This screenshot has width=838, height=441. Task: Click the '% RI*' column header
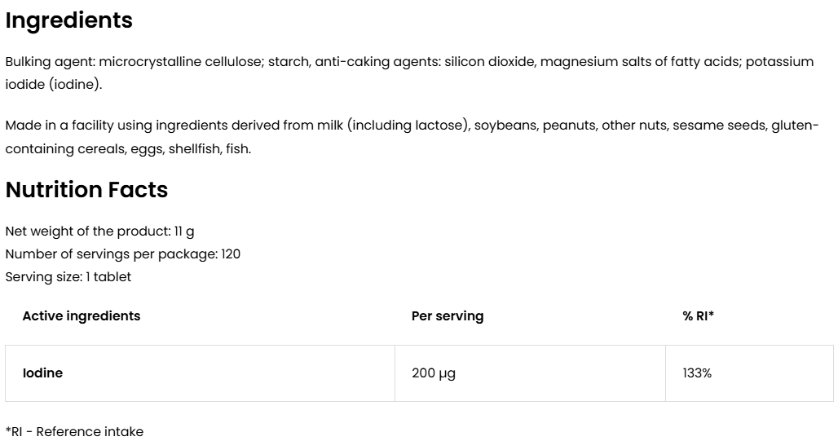pos(698,316)
